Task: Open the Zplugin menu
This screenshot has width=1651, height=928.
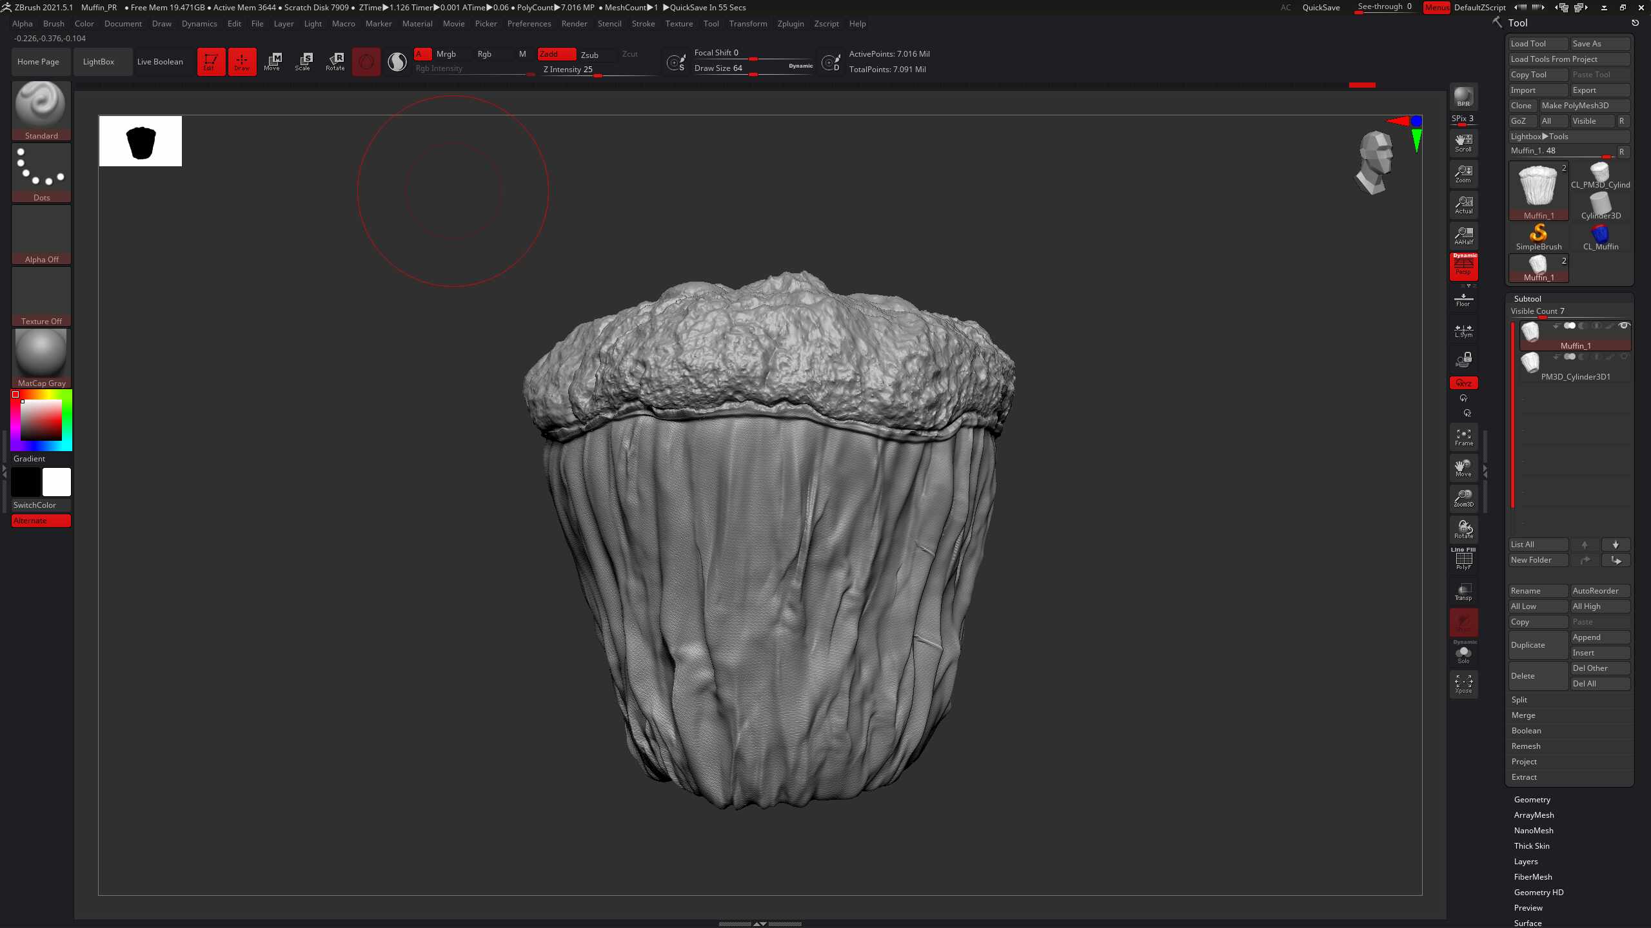Action: 791,24
